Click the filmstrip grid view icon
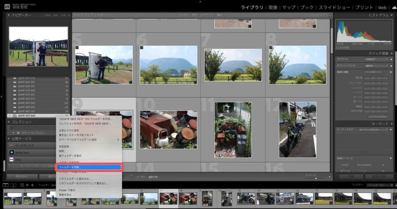 click(x=21, y=185)
